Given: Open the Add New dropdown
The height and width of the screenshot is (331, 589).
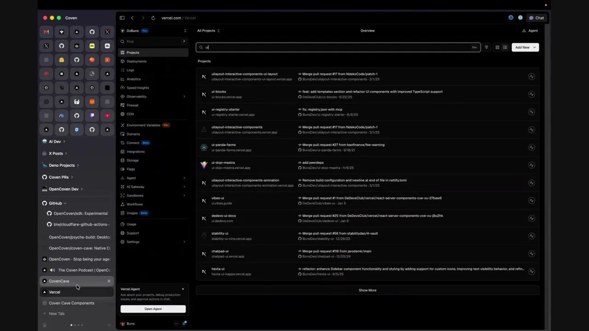Looking at the screenshot, I should tap(525, 47).
